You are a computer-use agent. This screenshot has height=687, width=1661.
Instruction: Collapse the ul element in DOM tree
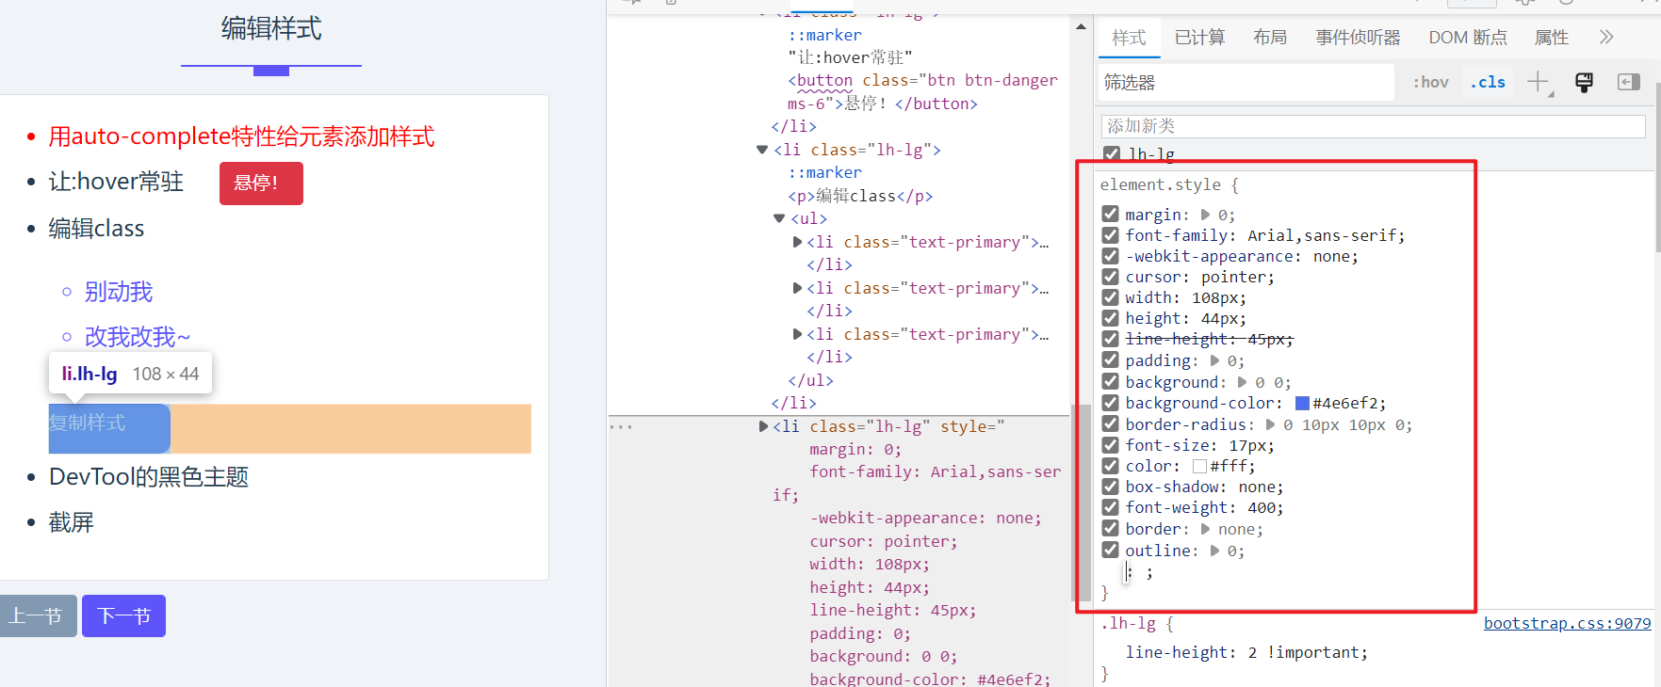point(779,218)
